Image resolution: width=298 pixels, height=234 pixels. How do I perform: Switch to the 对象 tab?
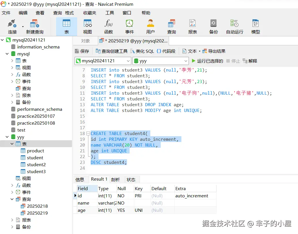(85, 41)
